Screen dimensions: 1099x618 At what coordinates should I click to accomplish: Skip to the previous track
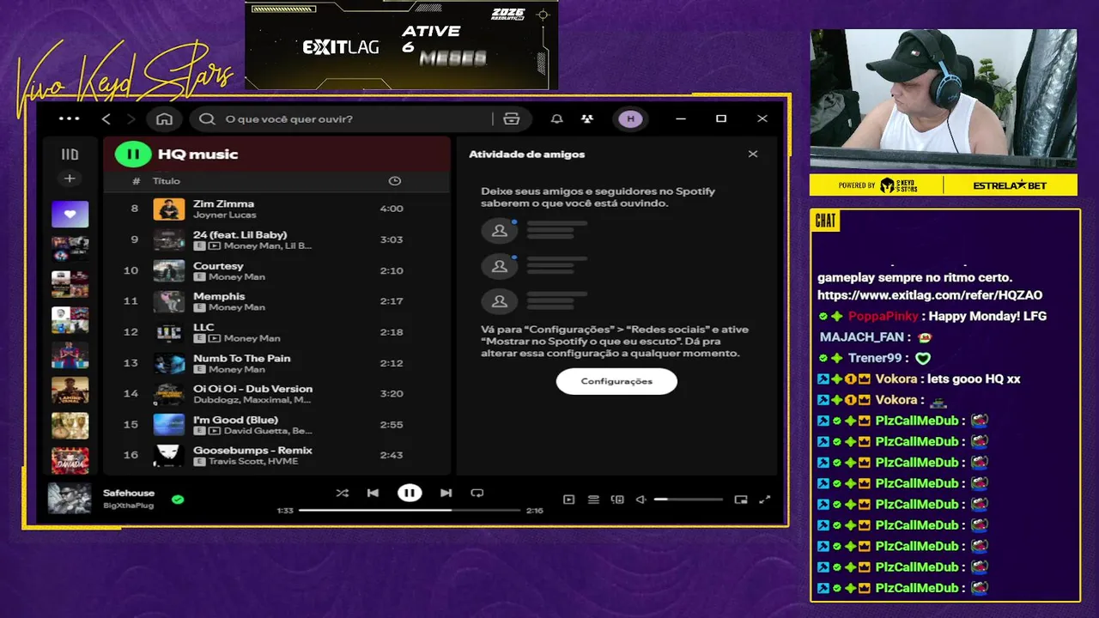click(373, 493)
